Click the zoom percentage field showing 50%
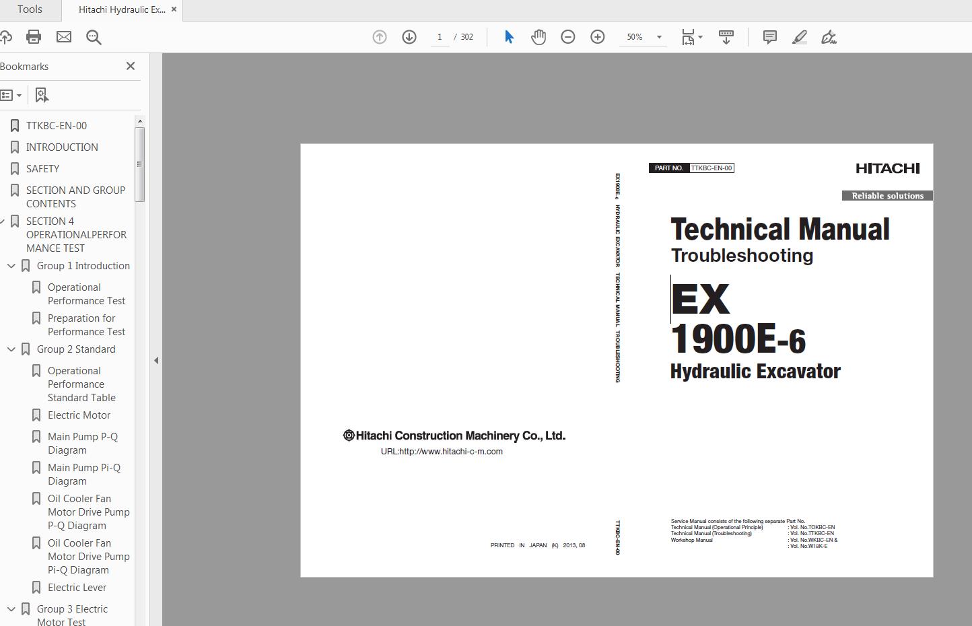This screenshot has width=972, height=626. (x=635, y=37)
